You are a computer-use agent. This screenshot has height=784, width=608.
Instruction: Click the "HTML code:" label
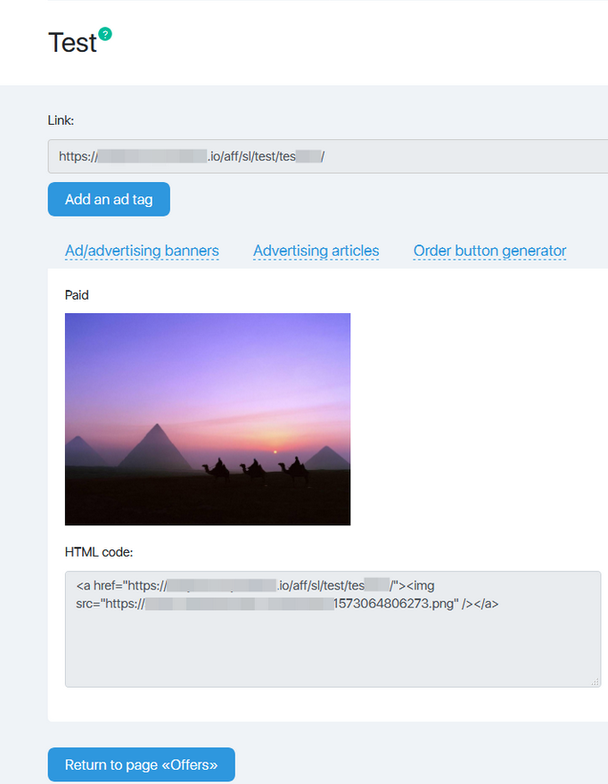coord(98,553)
